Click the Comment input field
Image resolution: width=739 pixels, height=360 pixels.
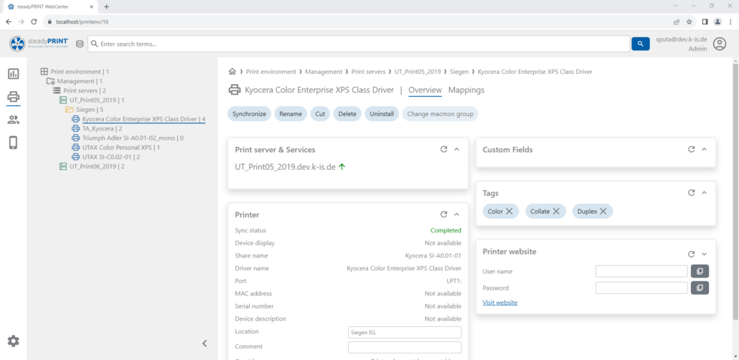405,347
